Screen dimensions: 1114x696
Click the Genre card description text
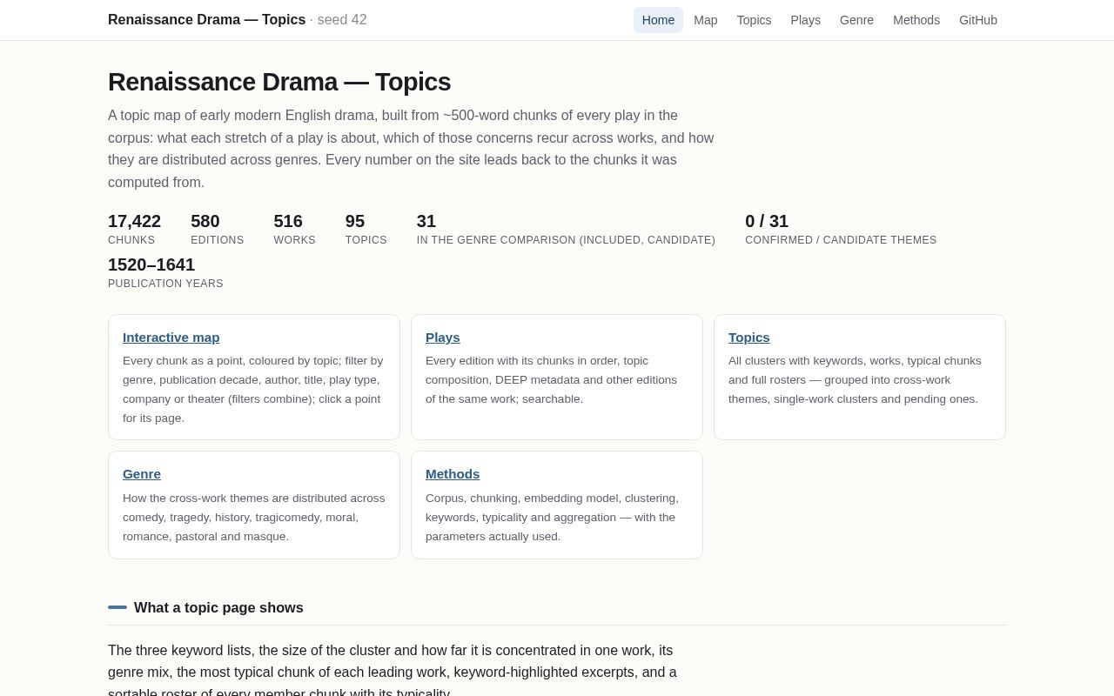[253, 517]
